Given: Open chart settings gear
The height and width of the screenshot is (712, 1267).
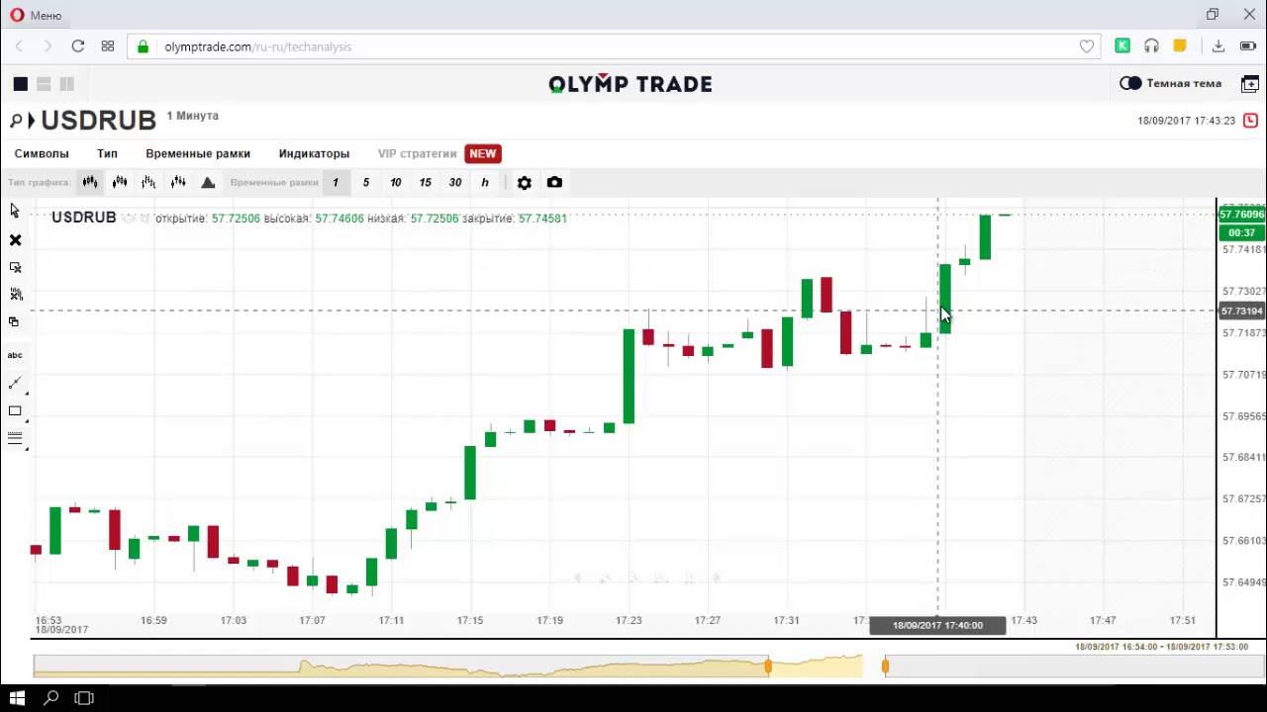Looking at the screenshot, I should (525, 182).
